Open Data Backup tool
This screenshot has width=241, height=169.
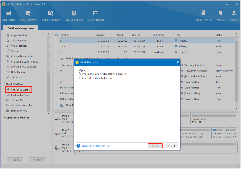click(x=8, y=15)
